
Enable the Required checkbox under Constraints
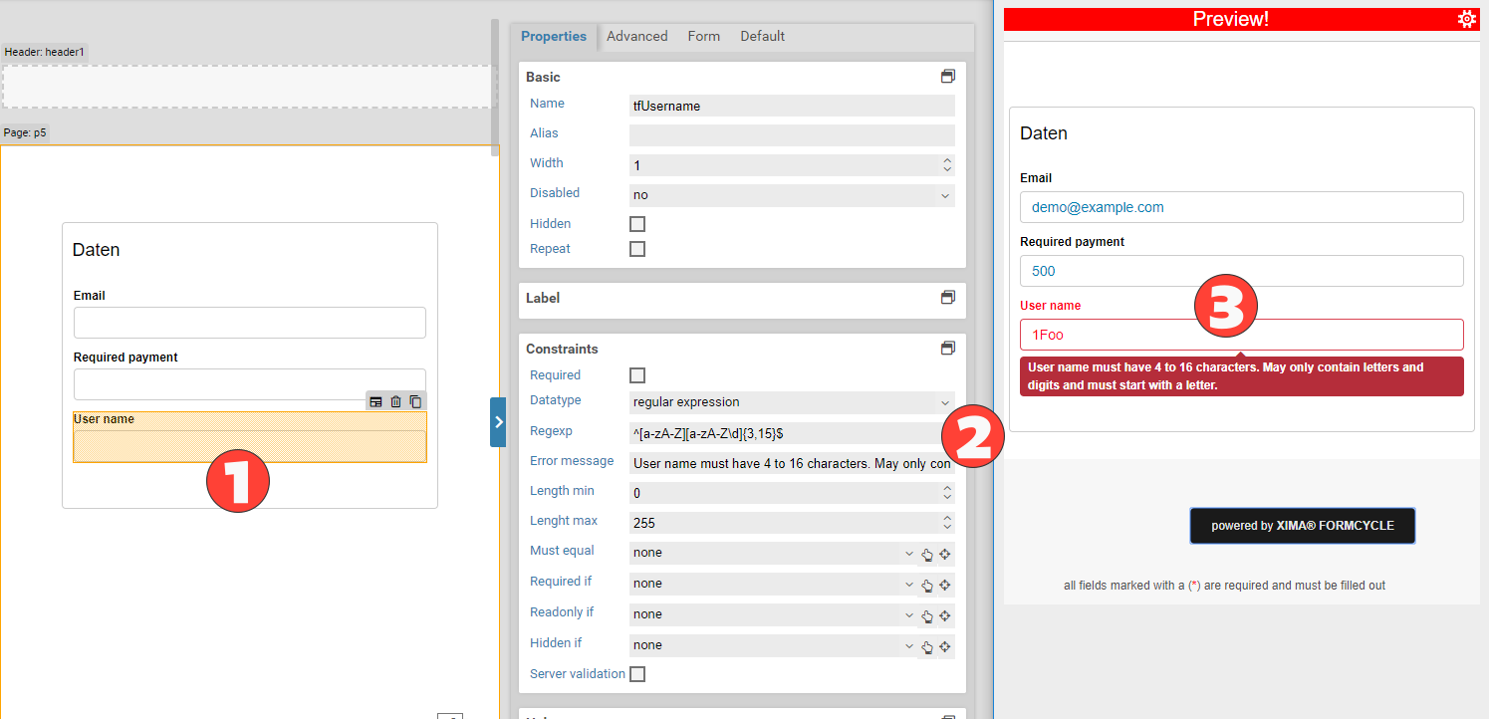click(x=637, y=375)
